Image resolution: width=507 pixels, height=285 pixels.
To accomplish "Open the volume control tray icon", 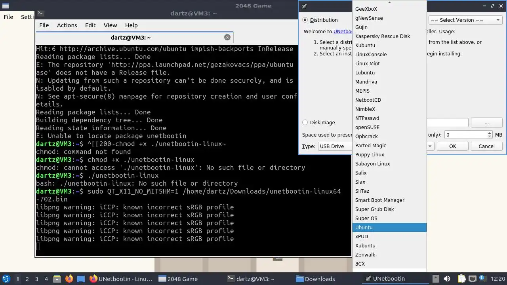I will point(447,279).
